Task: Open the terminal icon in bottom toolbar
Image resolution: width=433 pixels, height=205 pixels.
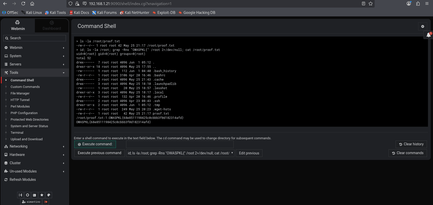Action: tap(35, 195)
